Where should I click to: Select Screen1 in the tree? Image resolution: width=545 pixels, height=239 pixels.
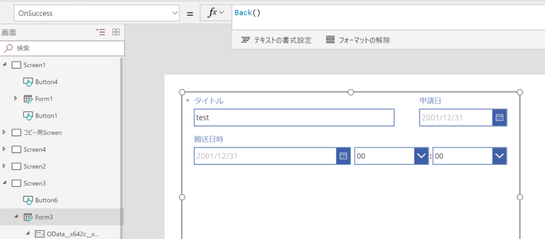click(x=35, y=65)
